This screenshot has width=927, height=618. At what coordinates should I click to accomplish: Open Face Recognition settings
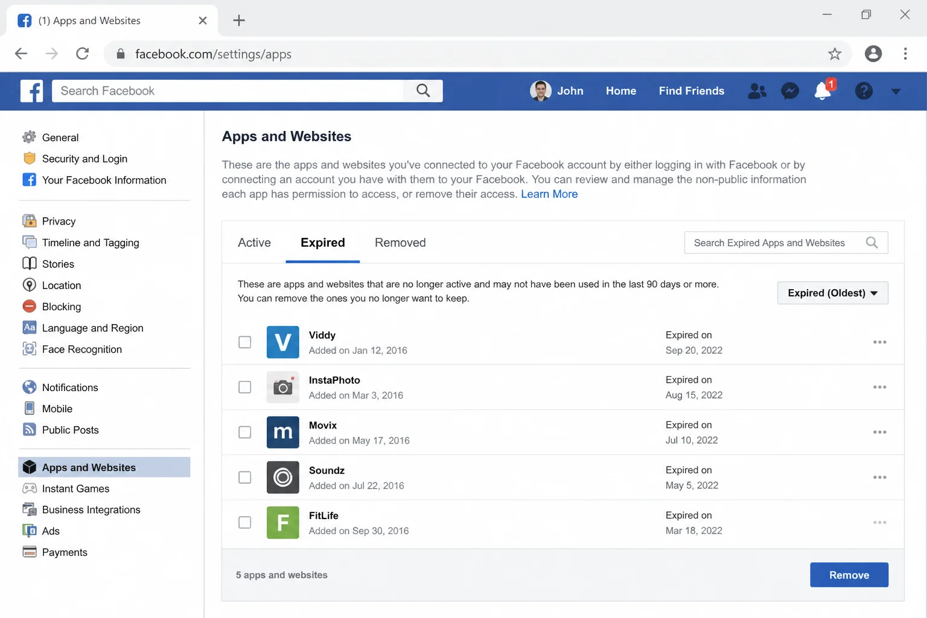click(82, 349)
